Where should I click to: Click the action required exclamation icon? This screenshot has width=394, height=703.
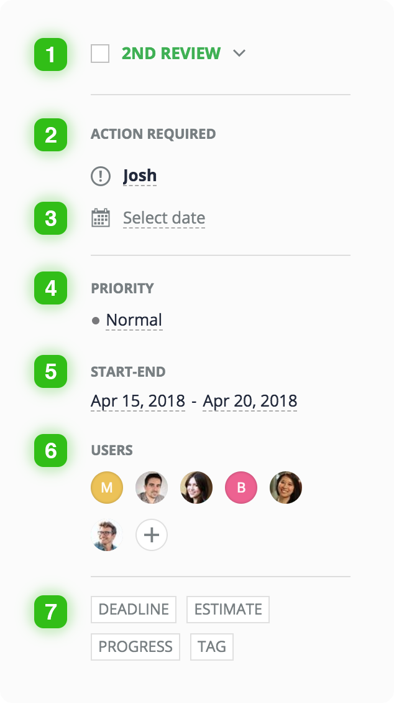tap(101, 176)
